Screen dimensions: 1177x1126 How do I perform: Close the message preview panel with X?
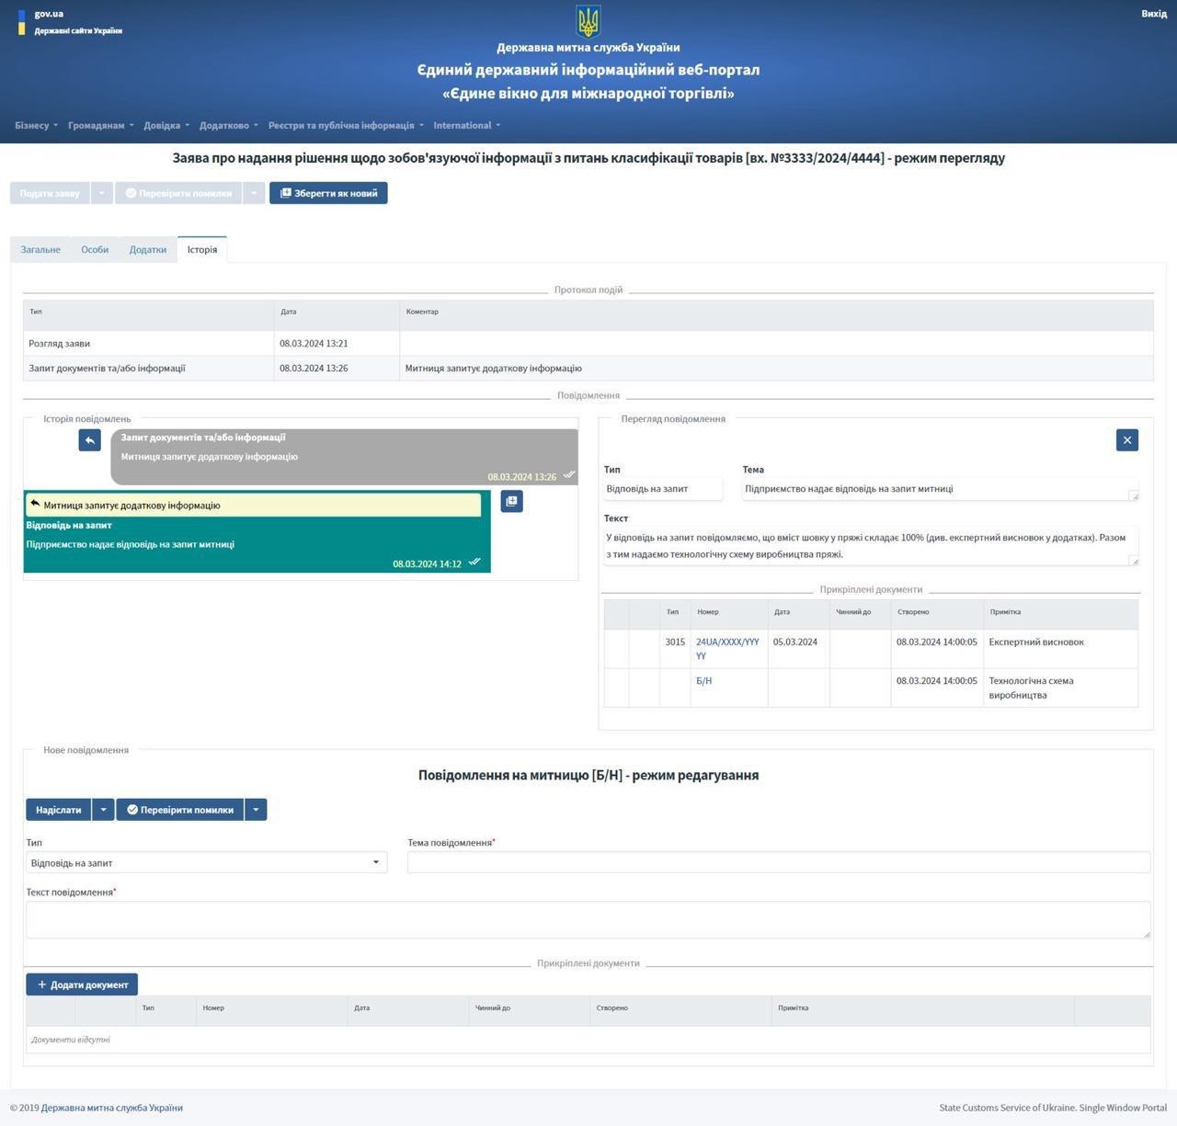click(1127, 439)
